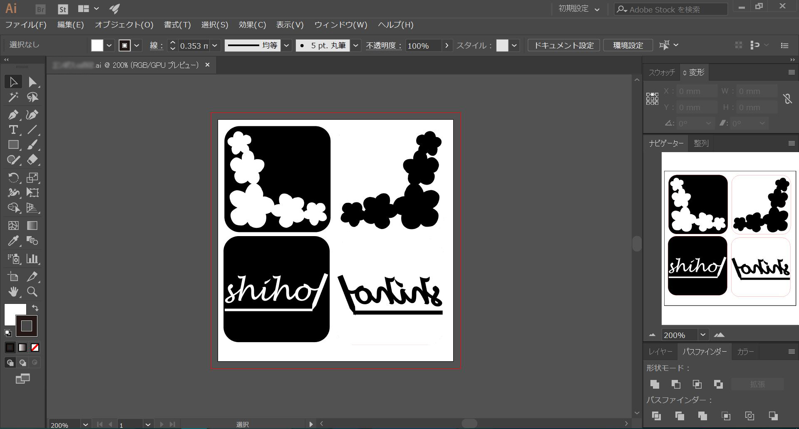Screen dimensions: 799x429
Task: Switch to the スウォッチ tab
Action: tap(662, 72)
